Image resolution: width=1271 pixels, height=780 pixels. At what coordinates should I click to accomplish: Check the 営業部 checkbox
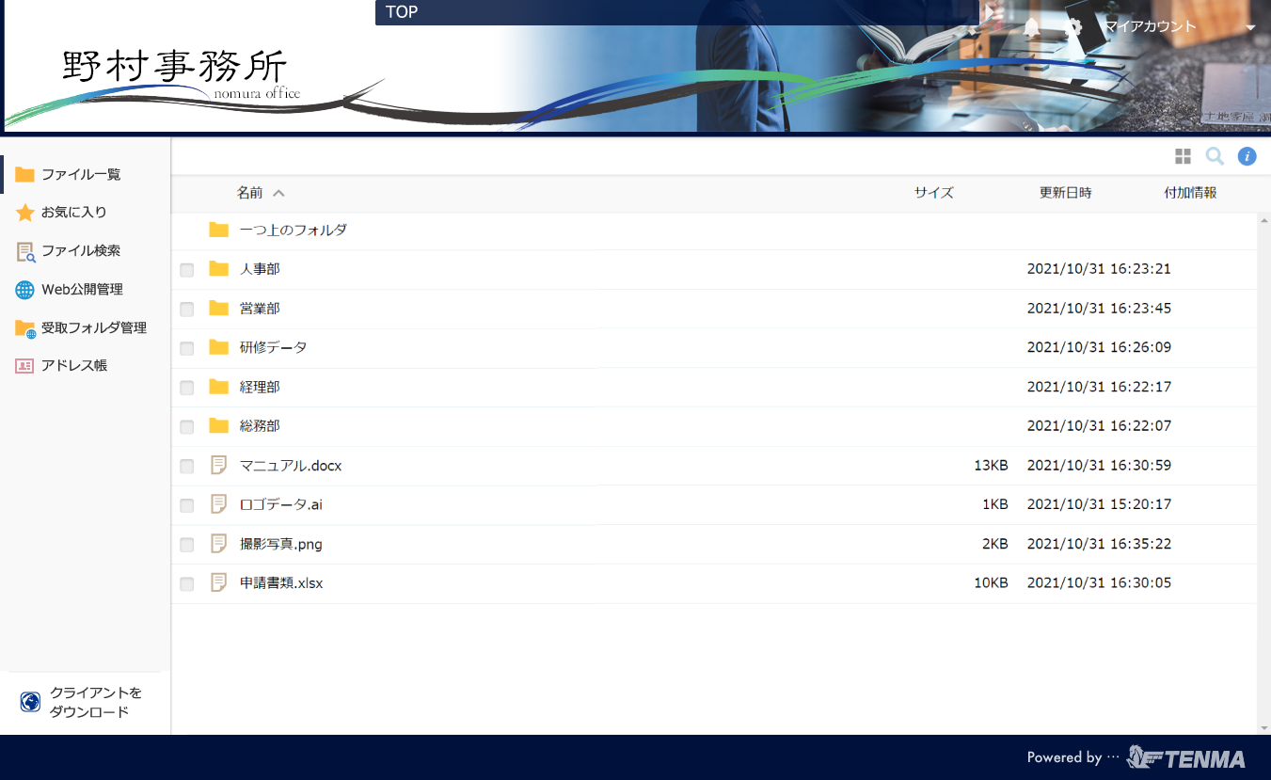[187, 310]
